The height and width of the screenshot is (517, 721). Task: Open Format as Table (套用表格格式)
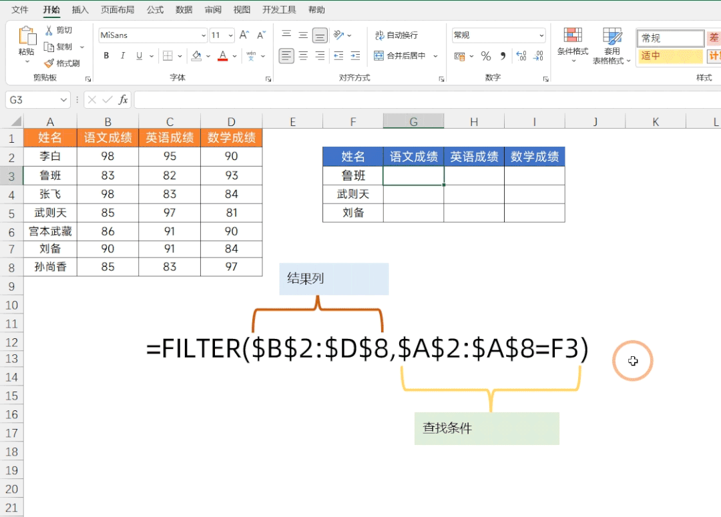pos(612,45)
